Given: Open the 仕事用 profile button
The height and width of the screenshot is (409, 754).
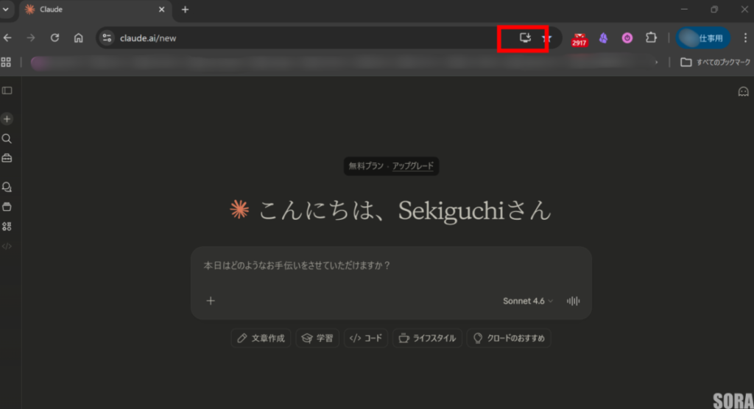Looking at the screenshot, I should tap(703, 38).
